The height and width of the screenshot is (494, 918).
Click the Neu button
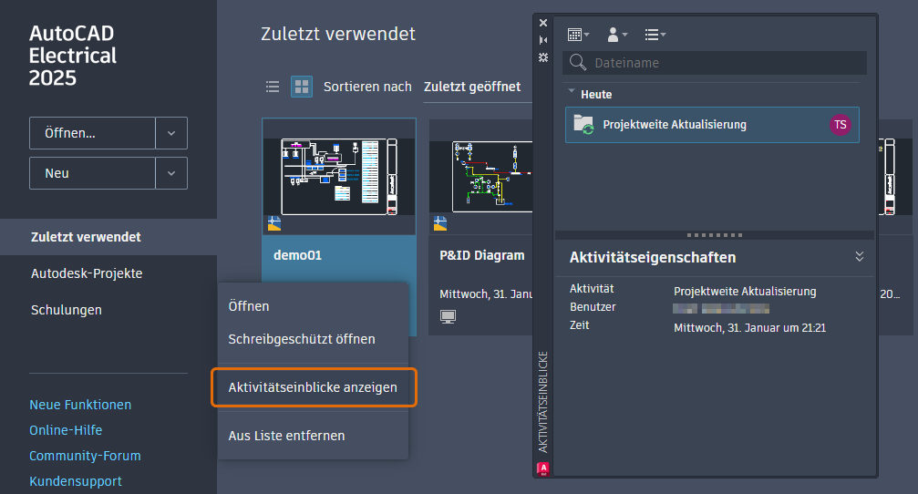(92, 172)
